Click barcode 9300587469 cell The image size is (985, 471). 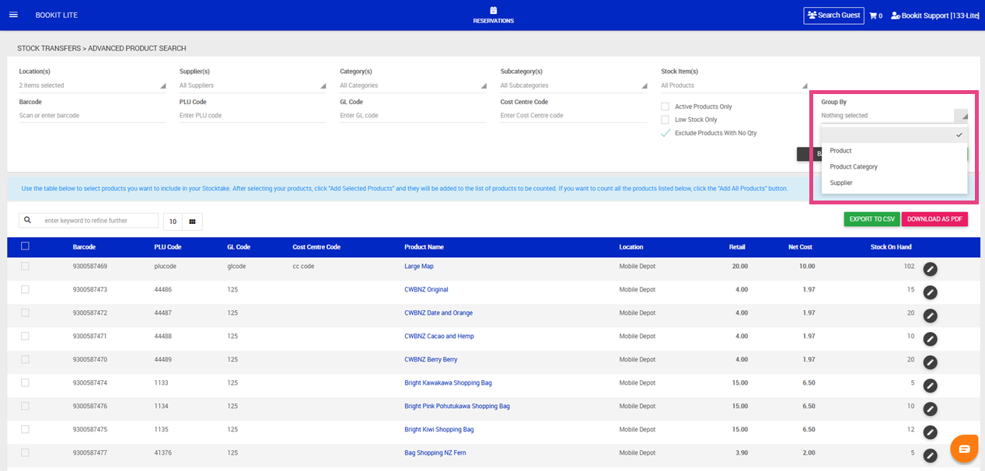click(89, 267)
